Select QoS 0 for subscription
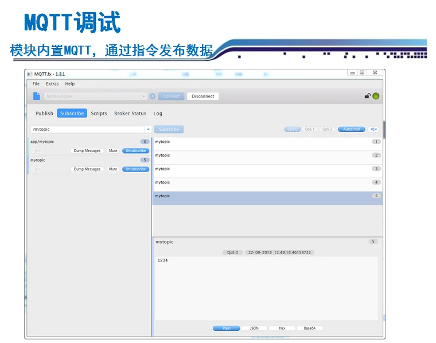This screenshot has width=436, height=343. coord(292,129)
